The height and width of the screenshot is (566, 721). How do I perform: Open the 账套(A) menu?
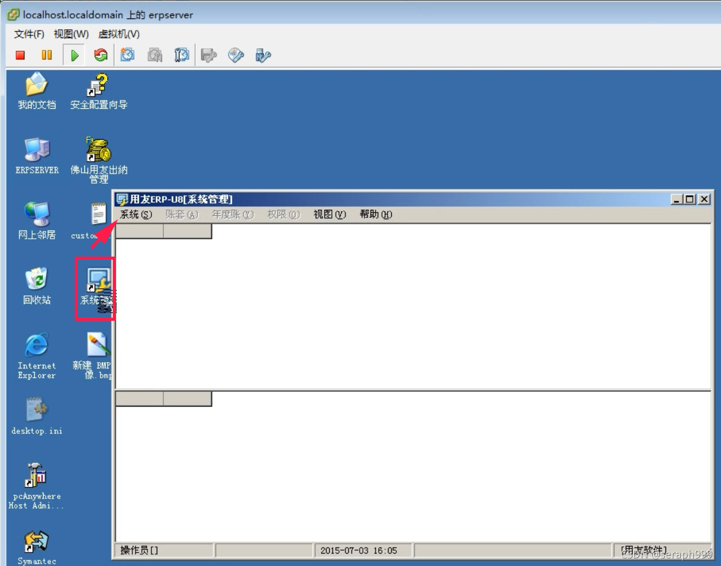point(182,214)
